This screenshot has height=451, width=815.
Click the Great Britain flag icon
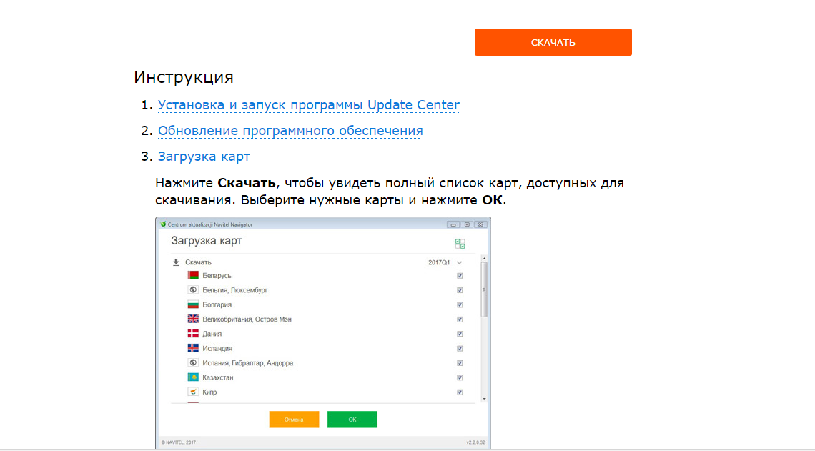(193, 319)
